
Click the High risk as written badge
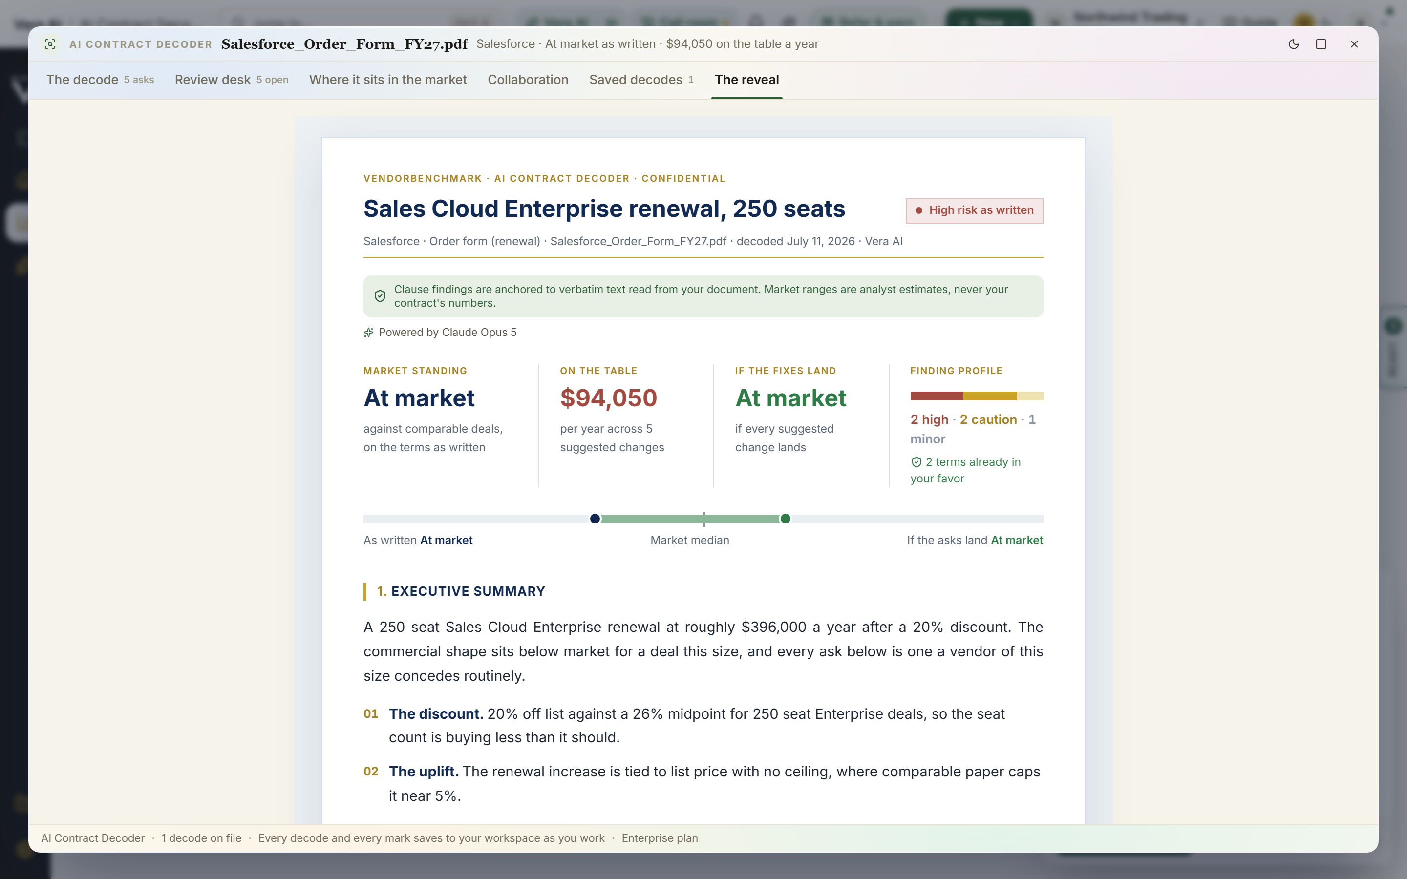(x=975, y=210)
